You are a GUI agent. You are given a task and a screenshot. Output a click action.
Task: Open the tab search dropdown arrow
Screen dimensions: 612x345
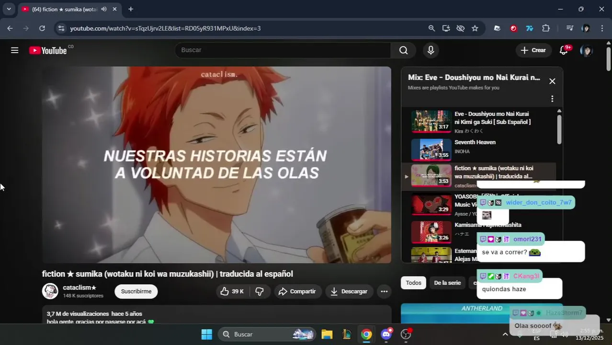pyautogui.click(x=9, y=9)
